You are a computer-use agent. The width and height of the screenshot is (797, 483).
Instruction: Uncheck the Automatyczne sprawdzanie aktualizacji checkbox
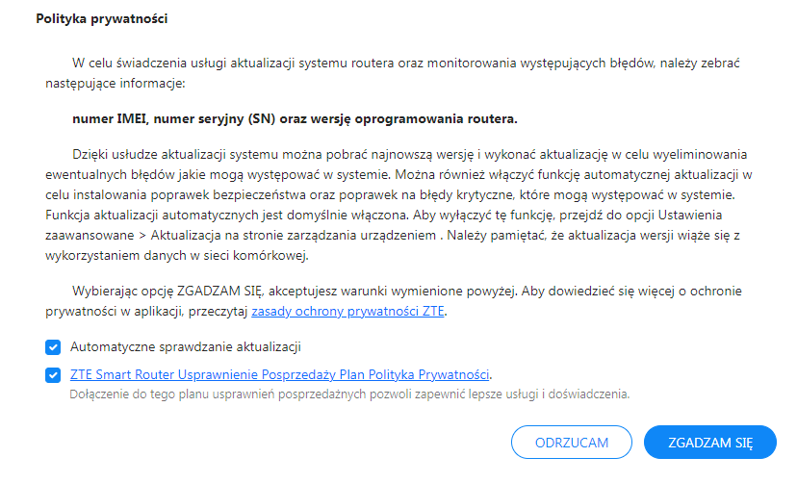click(53, 347)
